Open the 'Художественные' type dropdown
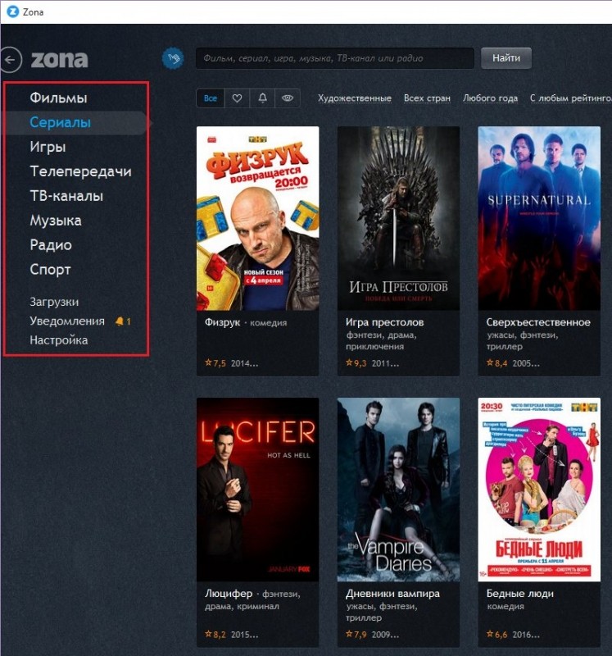Viewport: 612px width, 656px height. [x=355, y=98]
